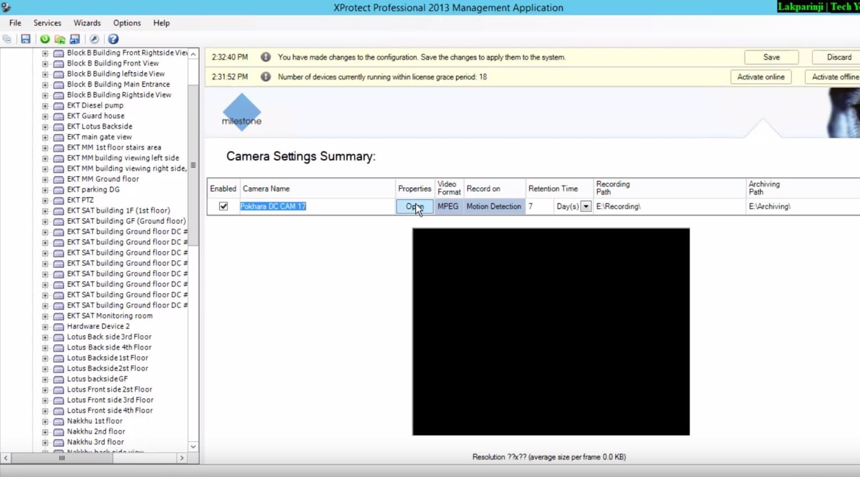Expand the Hardware Device 2 node
Viewport: 860px width, 477px height.
(45, 327)
